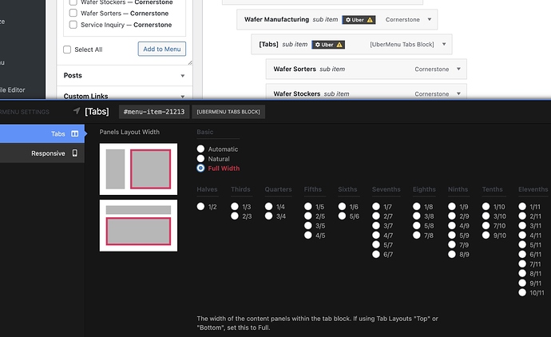551x337 pixels.
Task: Click the Add to Menu button
Action: point(162,50)
